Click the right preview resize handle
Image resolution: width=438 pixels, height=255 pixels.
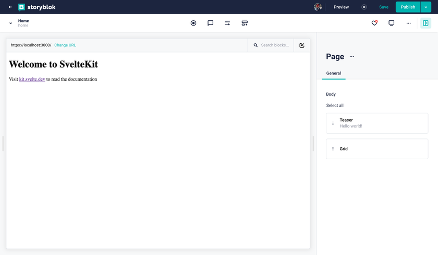[x=313, y=144]
